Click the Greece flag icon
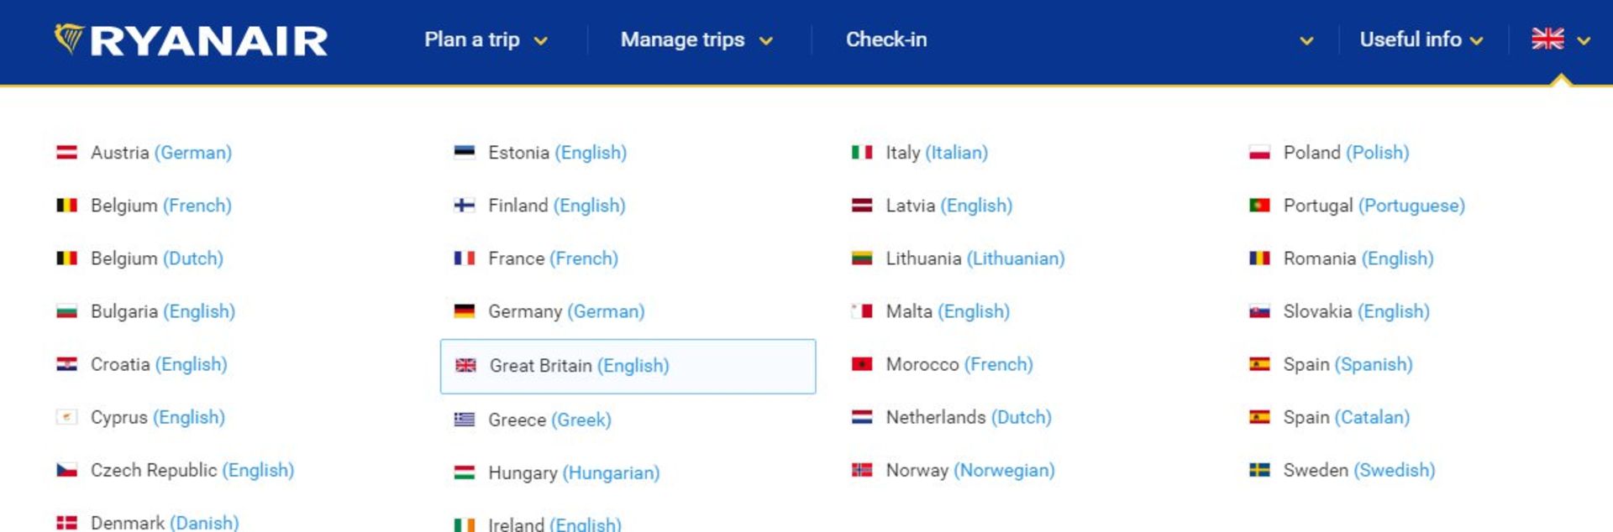The image size is (1613, 532). (x=465, y=419)
